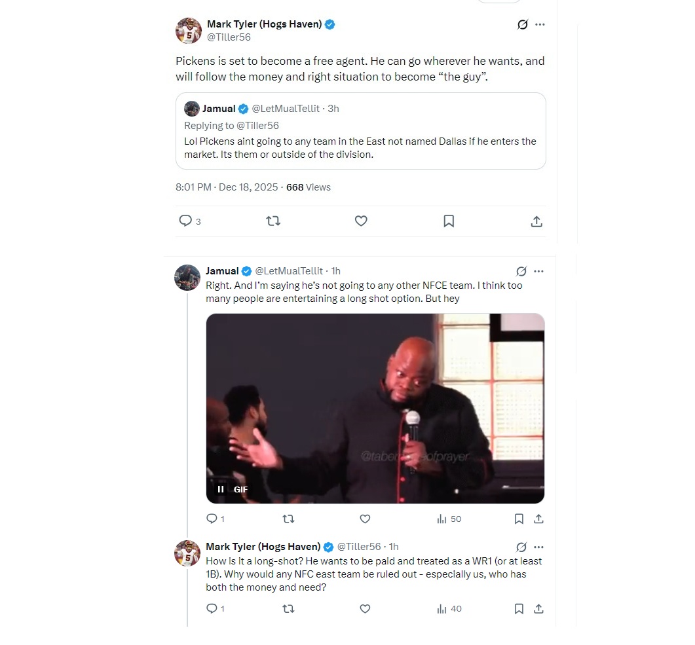
Task: Open @Tiller56 mention in quoted tweet
Action: coord(257,125)
